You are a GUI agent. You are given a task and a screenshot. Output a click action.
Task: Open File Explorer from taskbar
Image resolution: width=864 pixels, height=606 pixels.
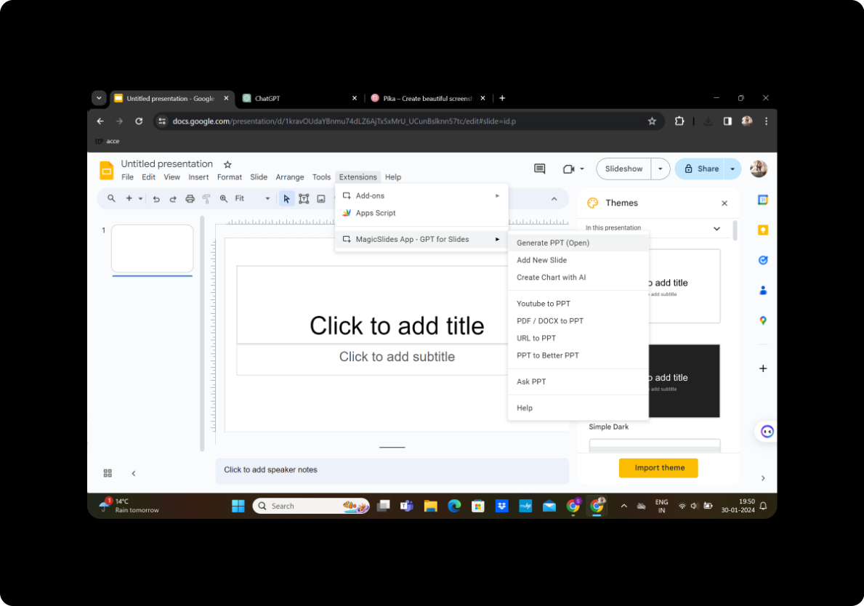pyautogui.click(x=430, y=506)
